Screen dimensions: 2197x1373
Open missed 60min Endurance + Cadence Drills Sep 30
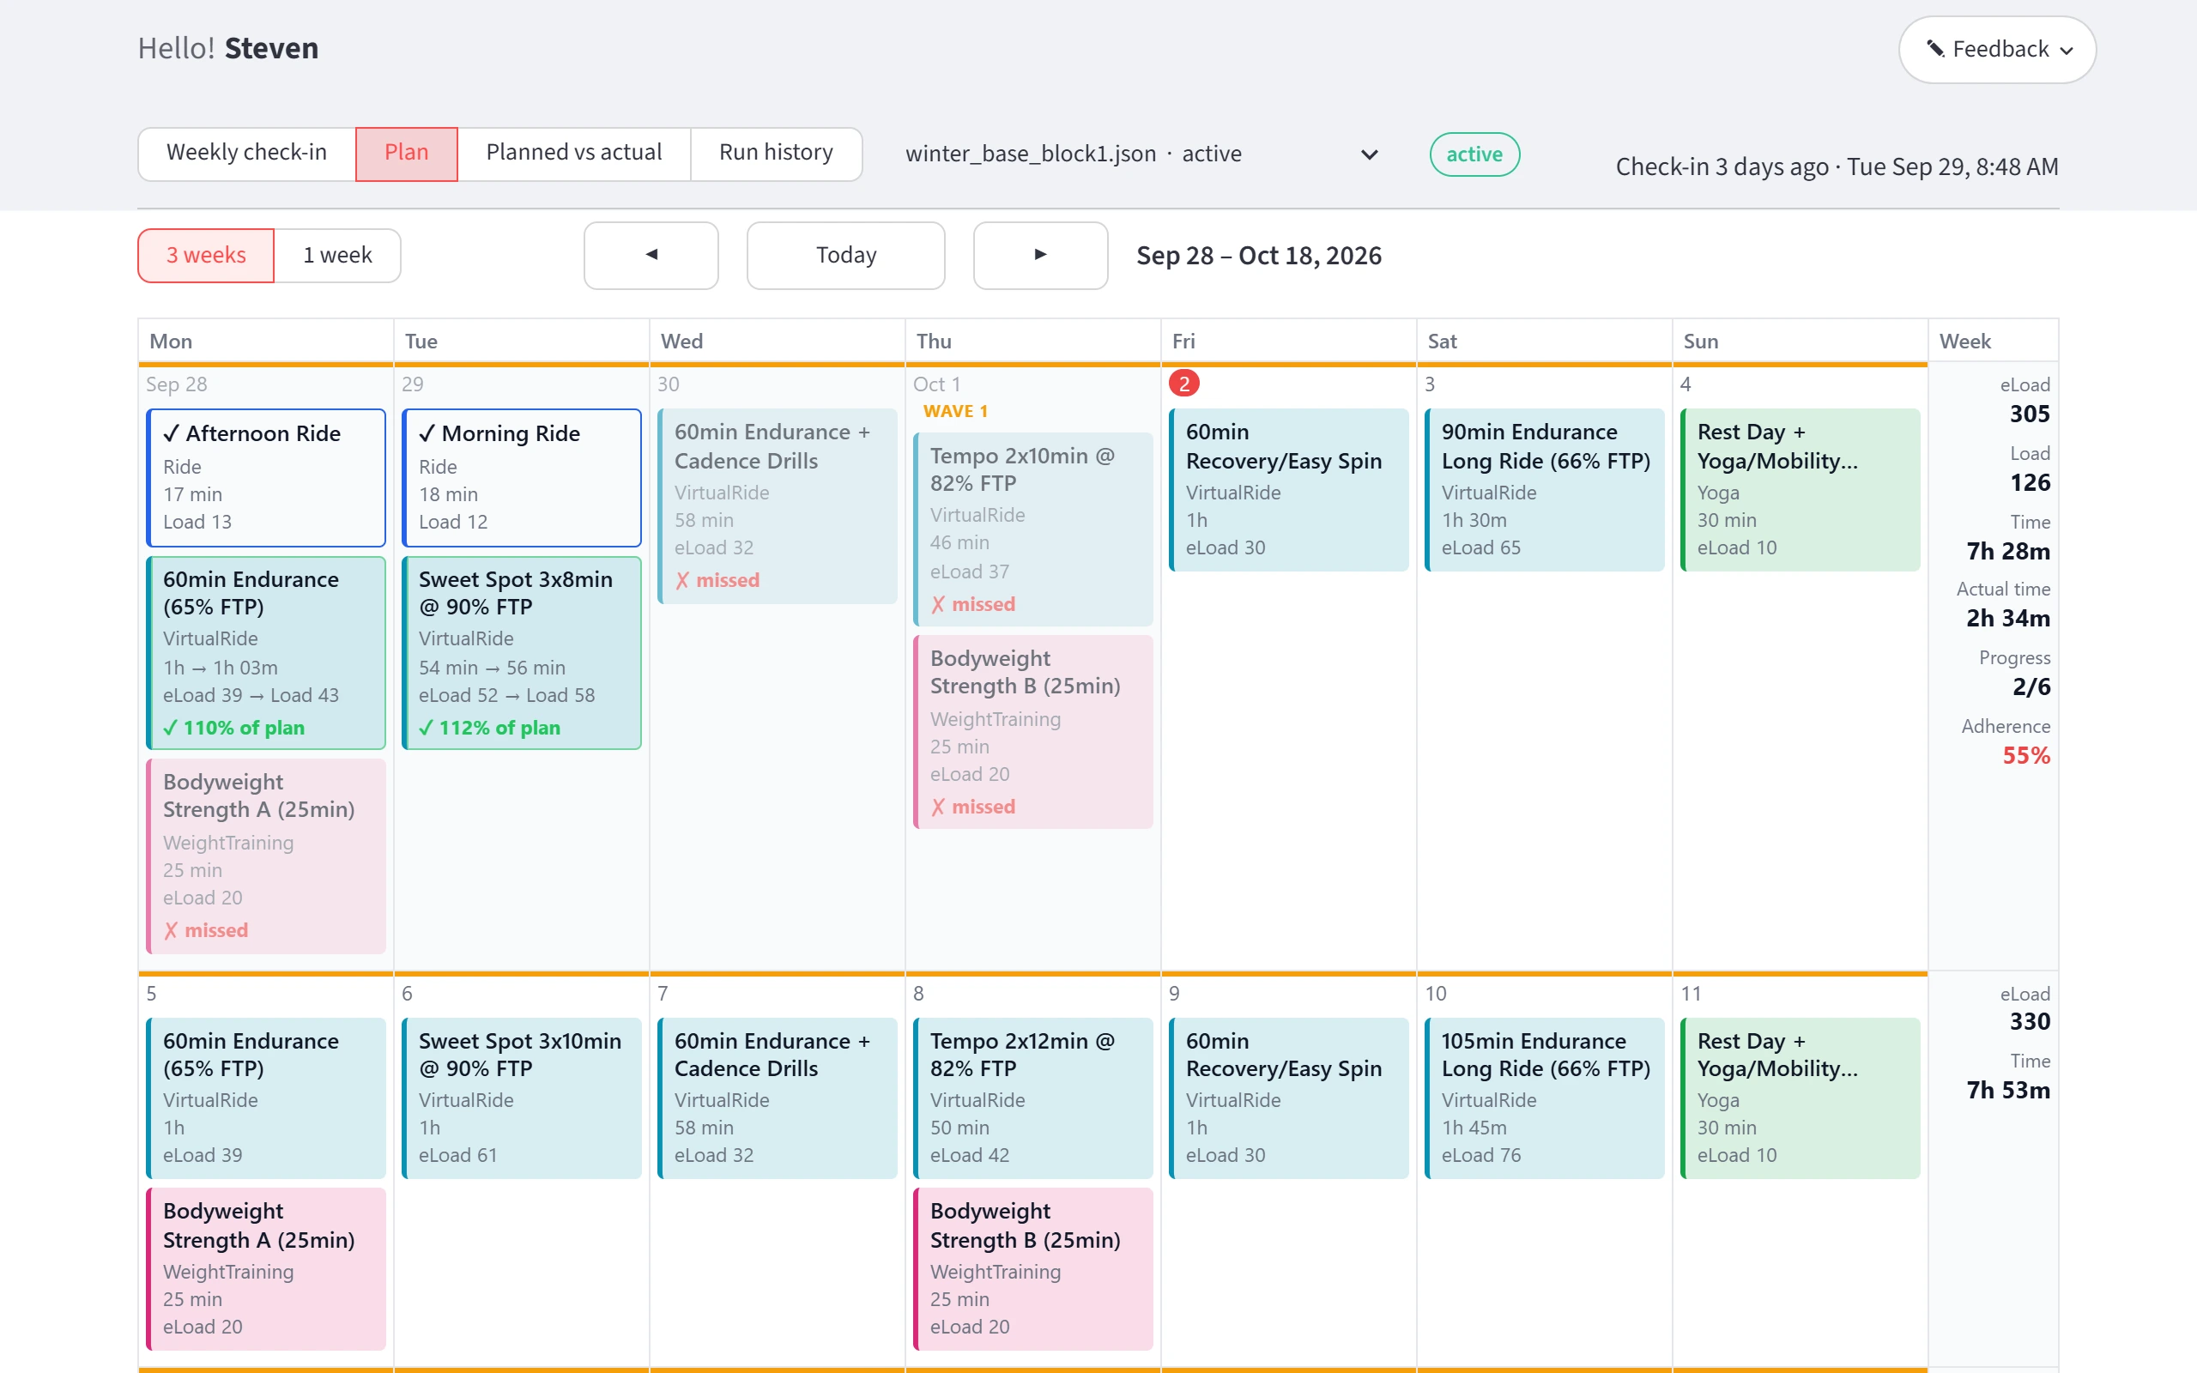click(778, 505)
